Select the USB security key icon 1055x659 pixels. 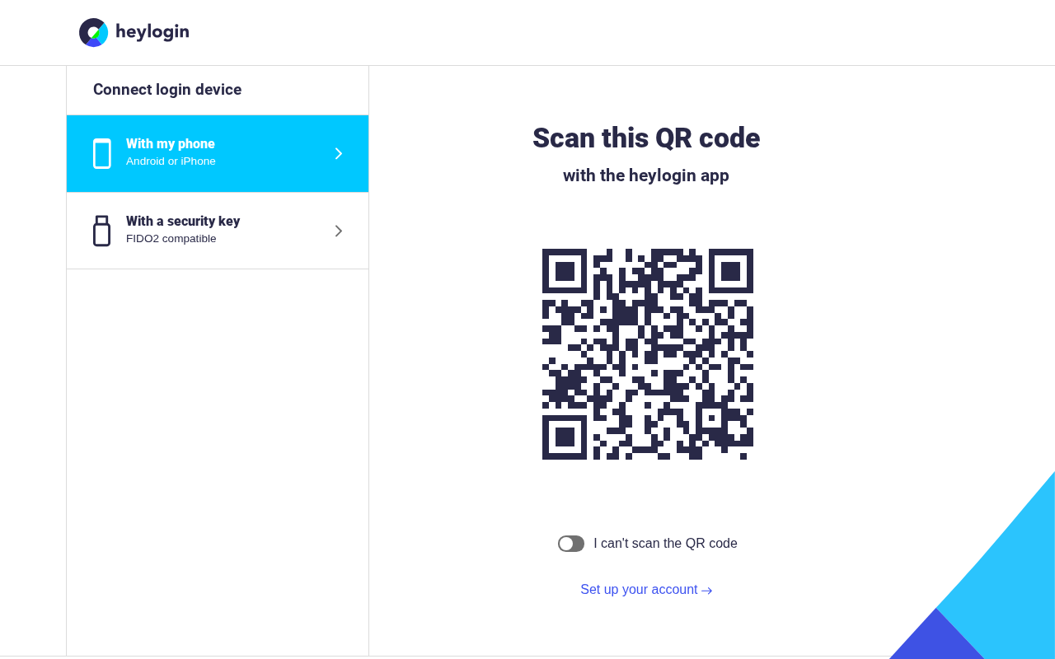(102, 231)
